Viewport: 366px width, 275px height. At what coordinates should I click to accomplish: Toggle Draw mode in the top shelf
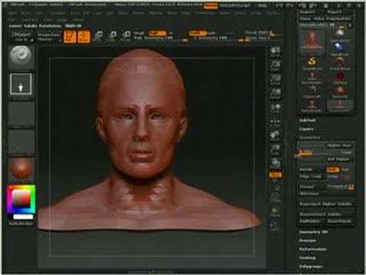[84, 37]
